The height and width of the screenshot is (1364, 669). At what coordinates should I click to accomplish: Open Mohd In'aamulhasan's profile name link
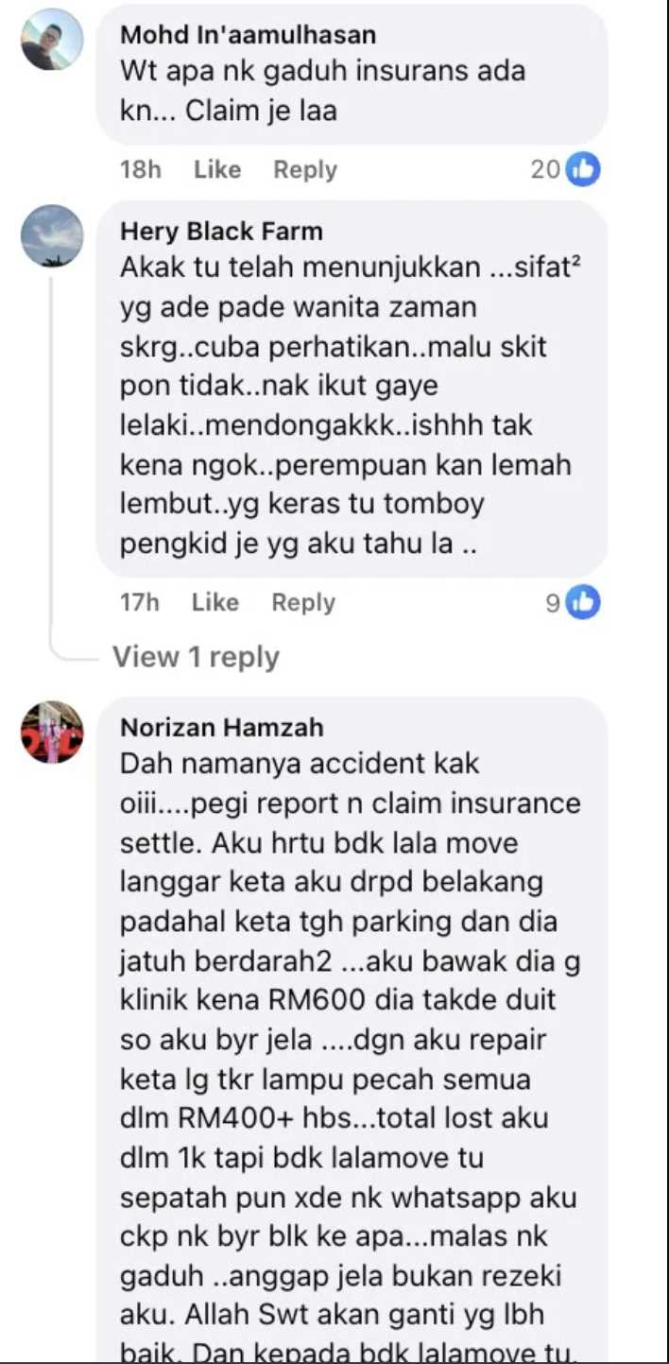click(x=249, y=35)
